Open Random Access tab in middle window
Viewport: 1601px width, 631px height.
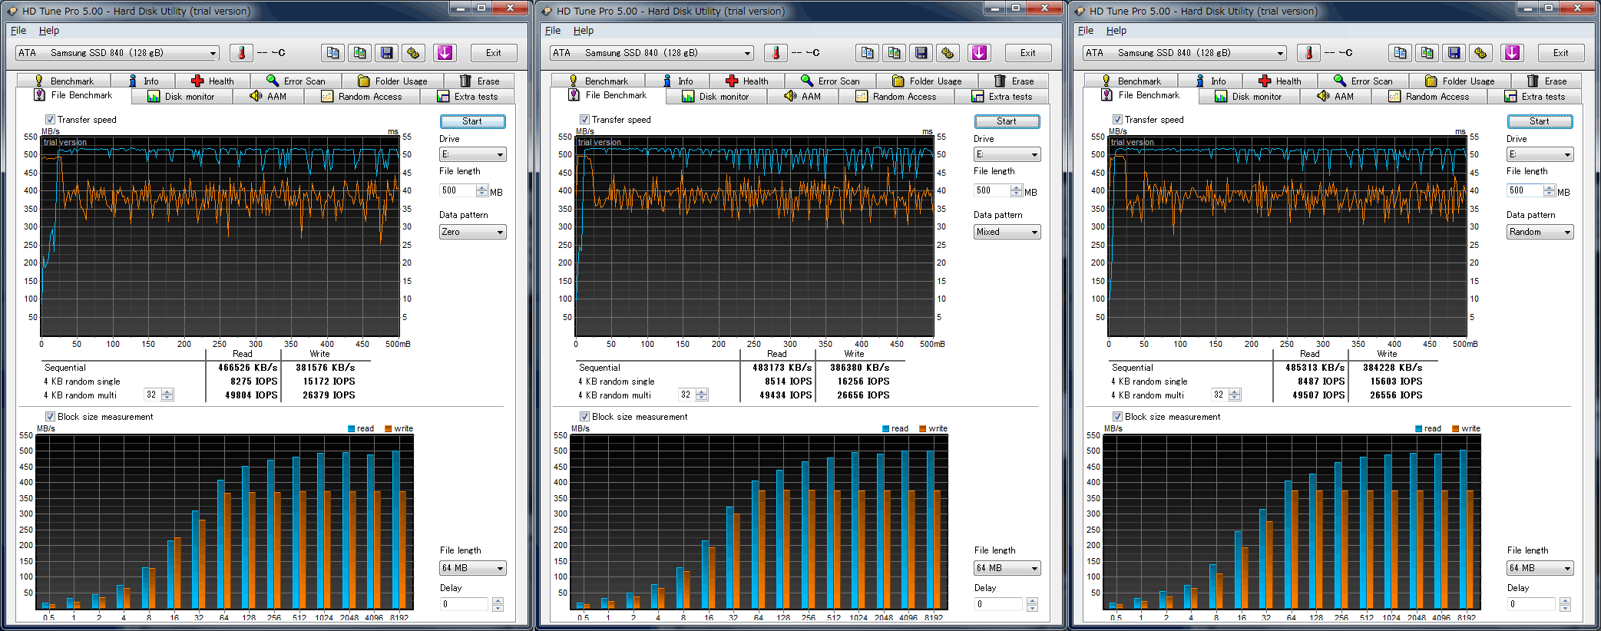coord(896,97)
